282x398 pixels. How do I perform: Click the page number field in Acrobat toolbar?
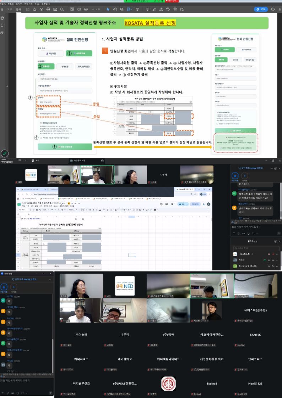pyautogui.click(x=93, y=9)
